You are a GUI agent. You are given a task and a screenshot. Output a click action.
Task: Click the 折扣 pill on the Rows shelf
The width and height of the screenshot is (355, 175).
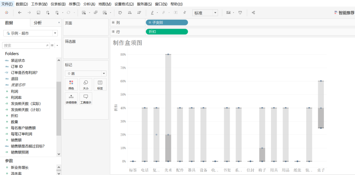click(x=167, y=32)
